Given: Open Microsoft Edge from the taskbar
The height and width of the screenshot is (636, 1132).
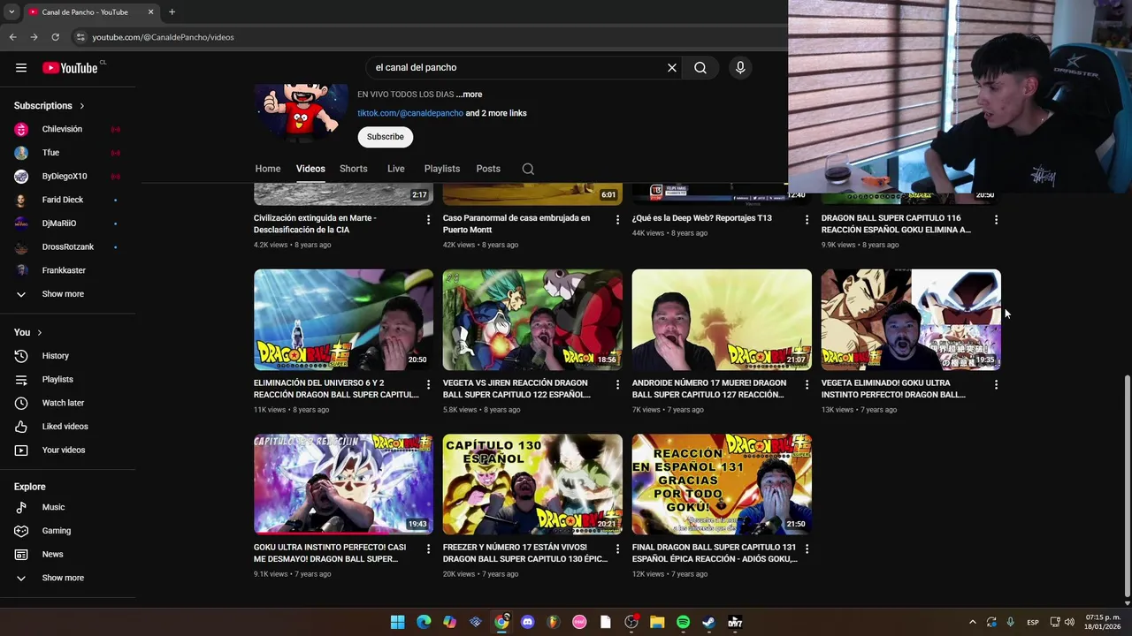Looking at the screenshot, I should click(424, 622).
